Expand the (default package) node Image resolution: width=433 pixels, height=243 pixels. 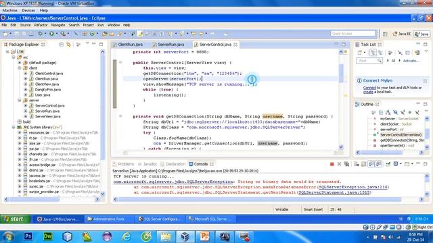[20, 63]
